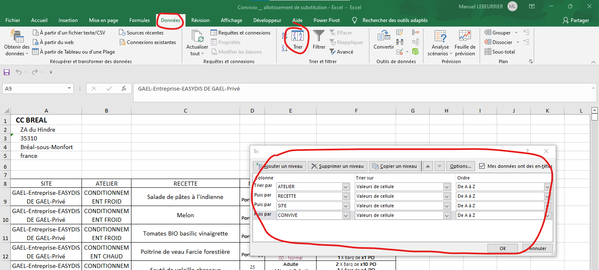Click Sous-total in Plan group
The width and height of the screenshot is (599, 270).
(x=500, y=52)
